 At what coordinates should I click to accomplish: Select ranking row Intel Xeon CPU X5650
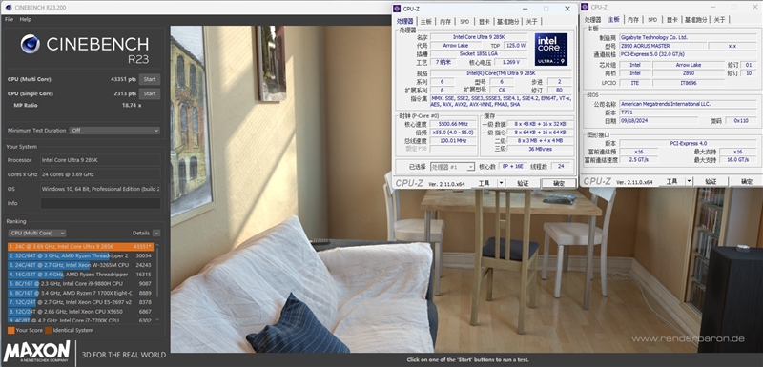click(81, 311)
